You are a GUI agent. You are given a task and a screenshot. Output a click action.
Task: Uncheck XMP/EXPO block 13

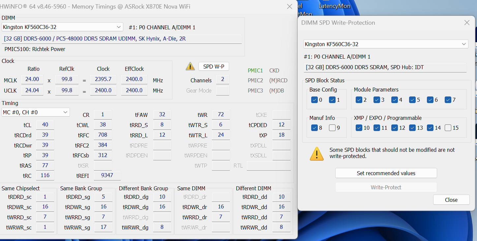[x=412, y=128]
